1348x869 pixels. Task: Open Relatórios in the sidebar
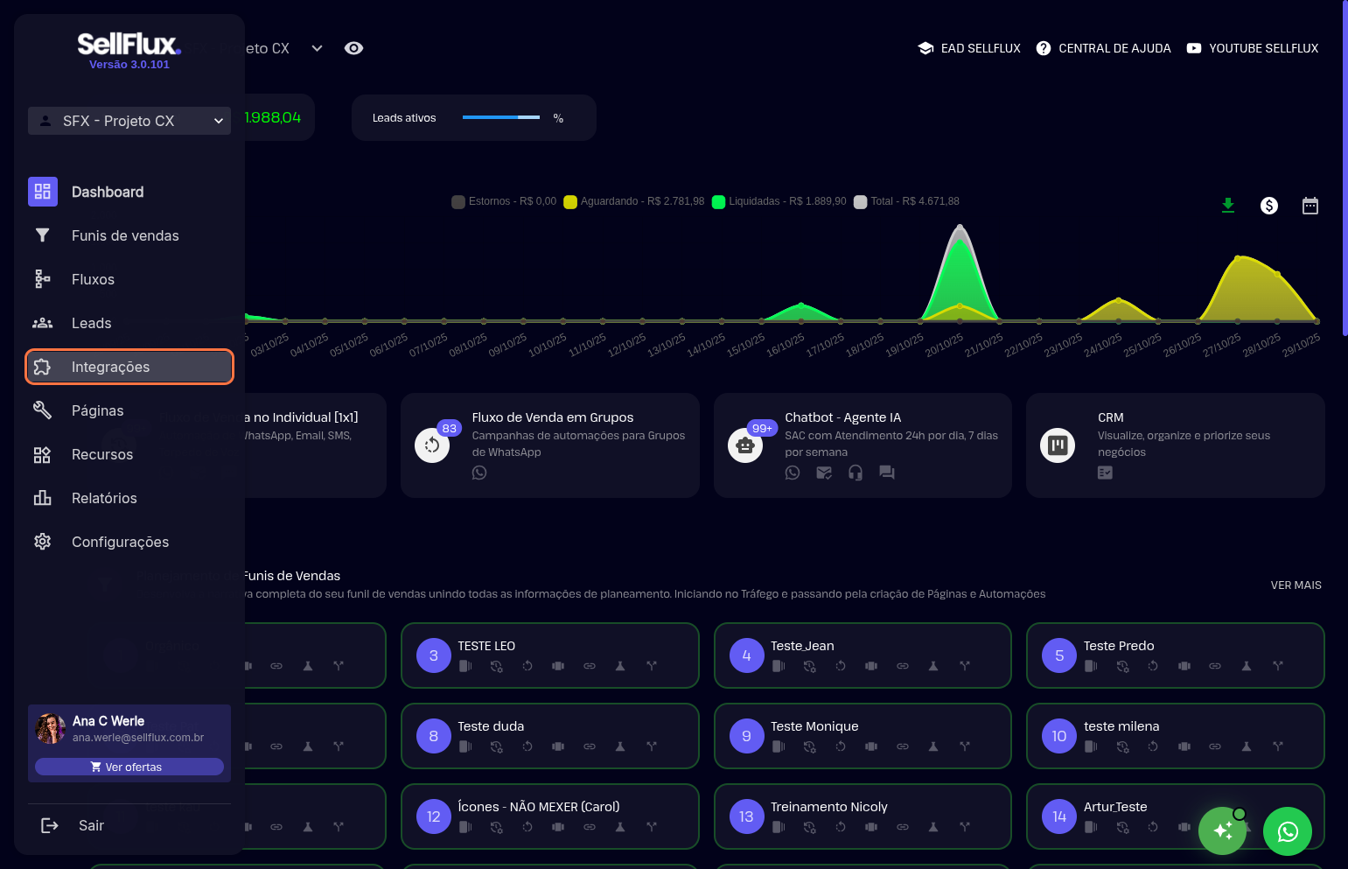104,498
